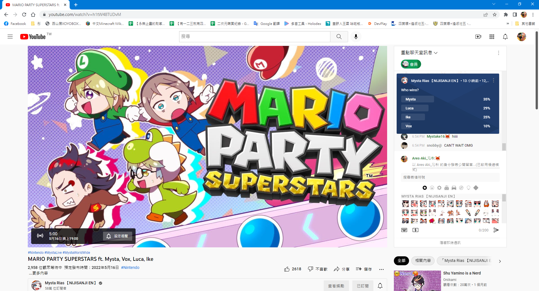539x291 pixels.
Task: Reload the page in Chrome
Action: [24, 15]
